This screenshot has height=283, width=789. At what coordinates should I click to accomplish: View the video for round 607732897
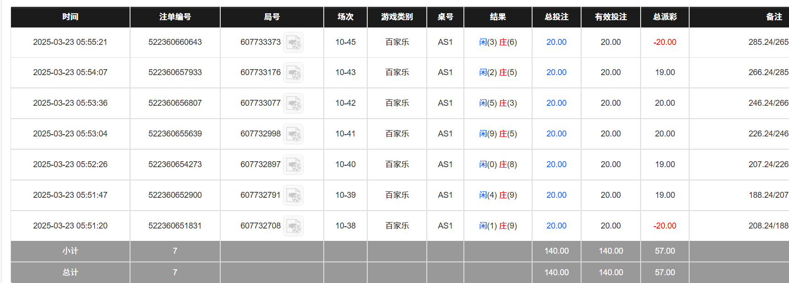click(x=294, y=164)
